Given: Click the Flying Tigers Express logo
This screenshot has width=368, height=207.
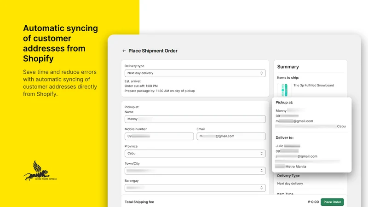Looking at the screenshot, I should tap(40, 171).
